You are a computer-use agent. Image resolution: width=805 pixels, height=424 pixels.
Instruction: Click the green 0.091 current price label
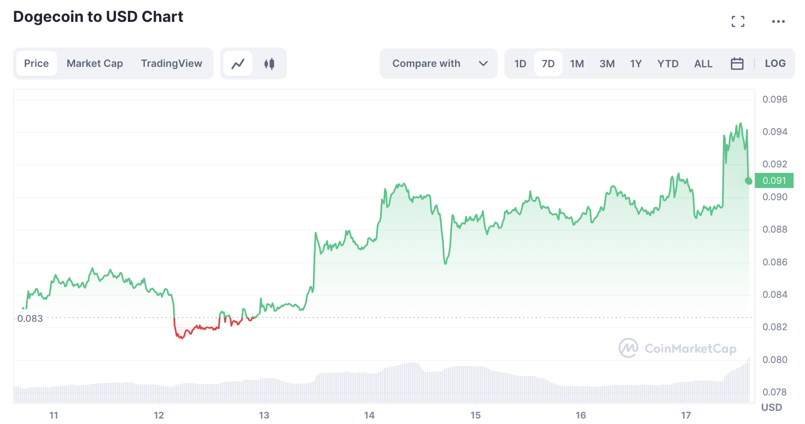pyautogui.click(x=774, y=180)
